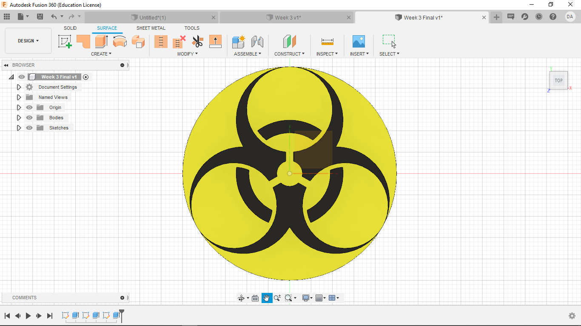Open the MODIFY dropdown menu
Image resolution: width=581 pixels, height=326 pixels.
click(x=188, y=54)
